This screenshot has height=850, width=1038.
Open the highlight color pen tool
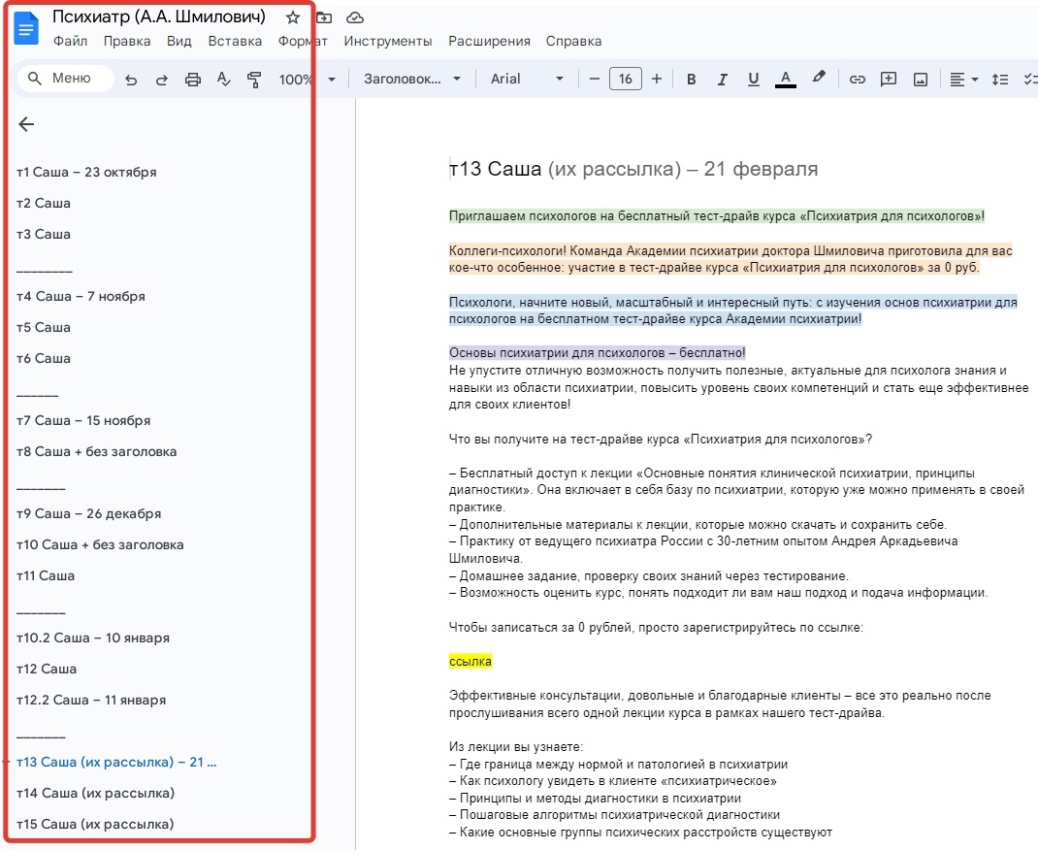point(819,79)
